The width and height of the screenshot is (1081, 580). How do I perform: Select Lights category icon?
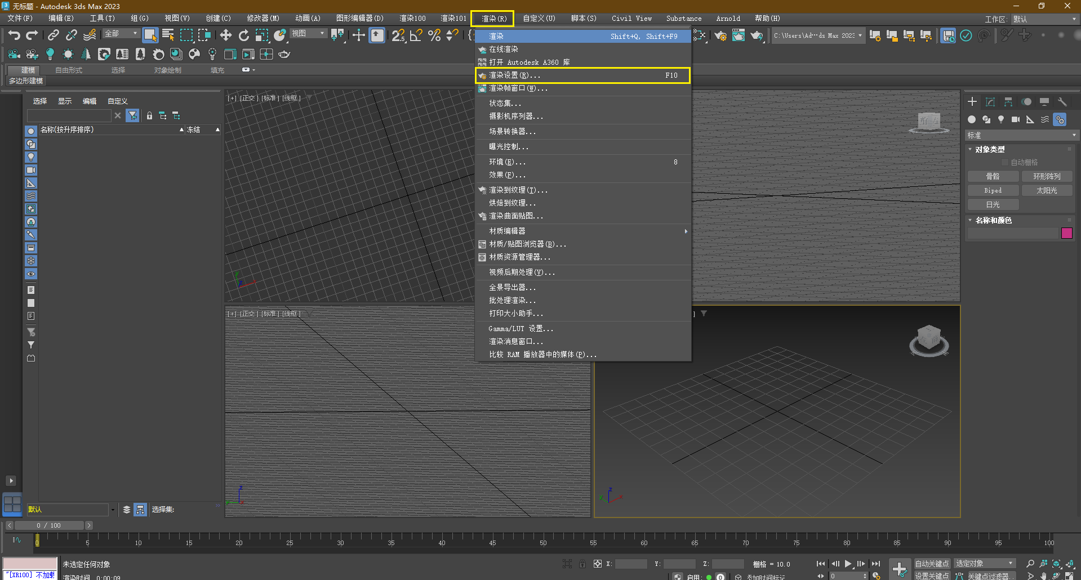click(x=1001, y=119)
